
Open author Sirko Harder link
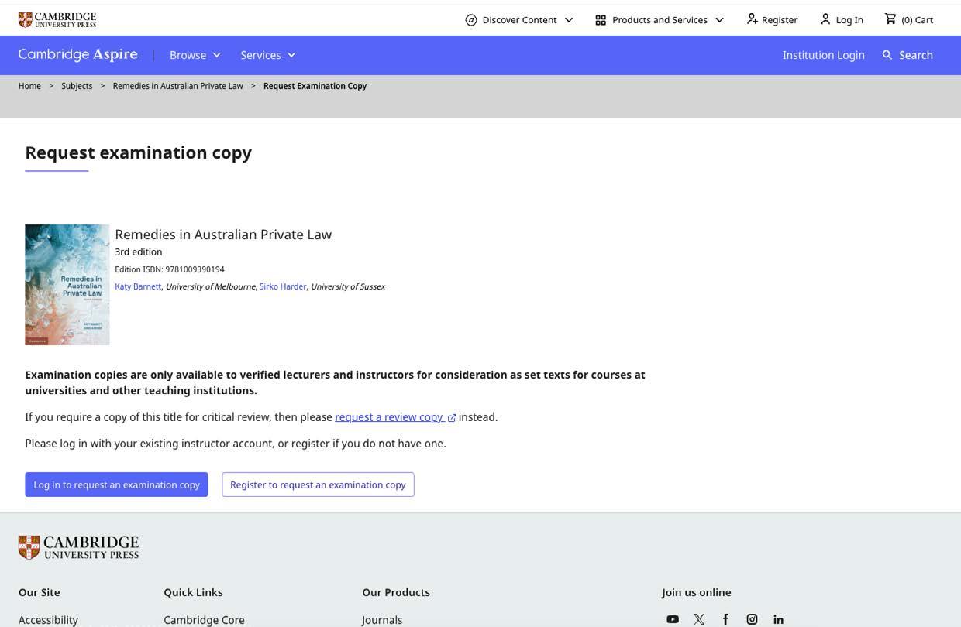(283, 286)
